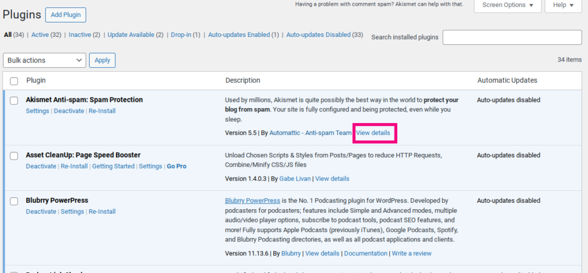View details for Asset CleanUp plugin
The height and width of the screenshot is (273, 588).
click(332, 178)
